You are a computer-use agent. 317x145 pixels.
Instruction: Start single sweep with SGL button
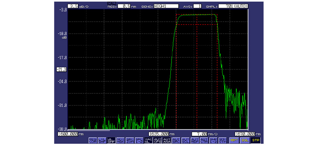coord(245,140)
